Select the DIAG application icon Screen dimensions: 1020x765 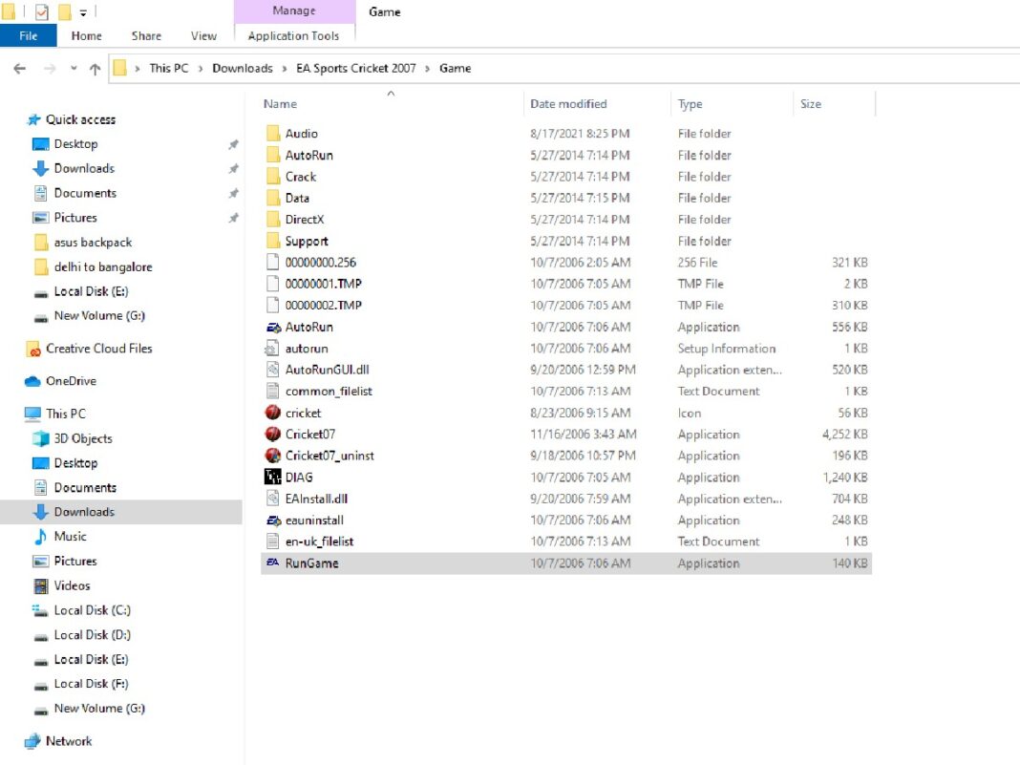272,478
